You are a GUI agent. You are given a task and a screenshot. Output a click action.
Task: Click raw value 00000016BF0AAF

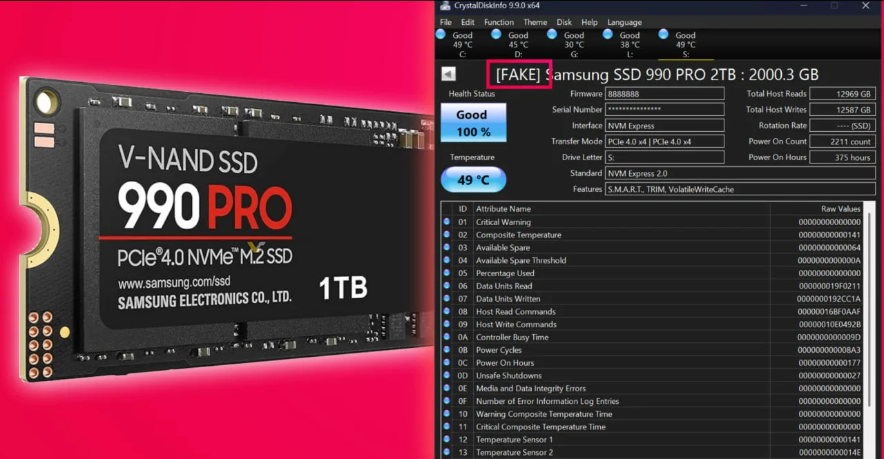[x=829, y=311]
